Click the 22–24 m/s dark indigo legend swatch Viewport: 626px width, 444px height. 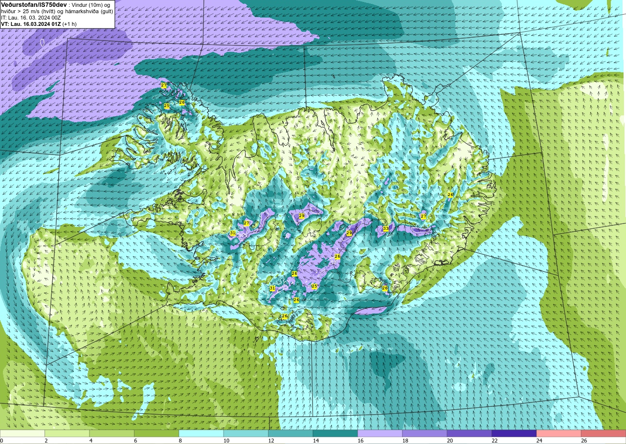514,433
